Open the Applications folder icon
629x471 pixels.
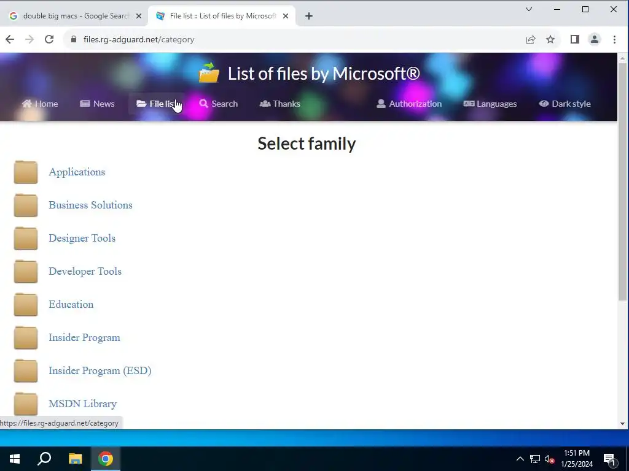(x=26, y=172)
